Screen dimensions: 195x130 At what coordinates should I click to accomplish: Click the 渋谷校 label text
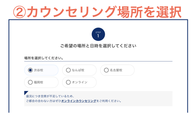[39, 70]
